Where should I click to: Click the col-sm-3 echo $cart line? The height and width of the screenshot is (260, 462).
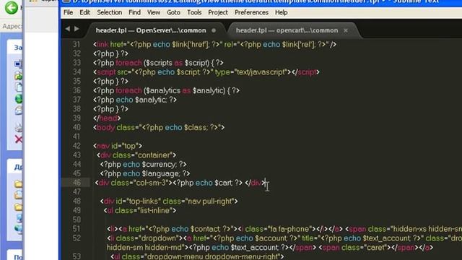180,183
